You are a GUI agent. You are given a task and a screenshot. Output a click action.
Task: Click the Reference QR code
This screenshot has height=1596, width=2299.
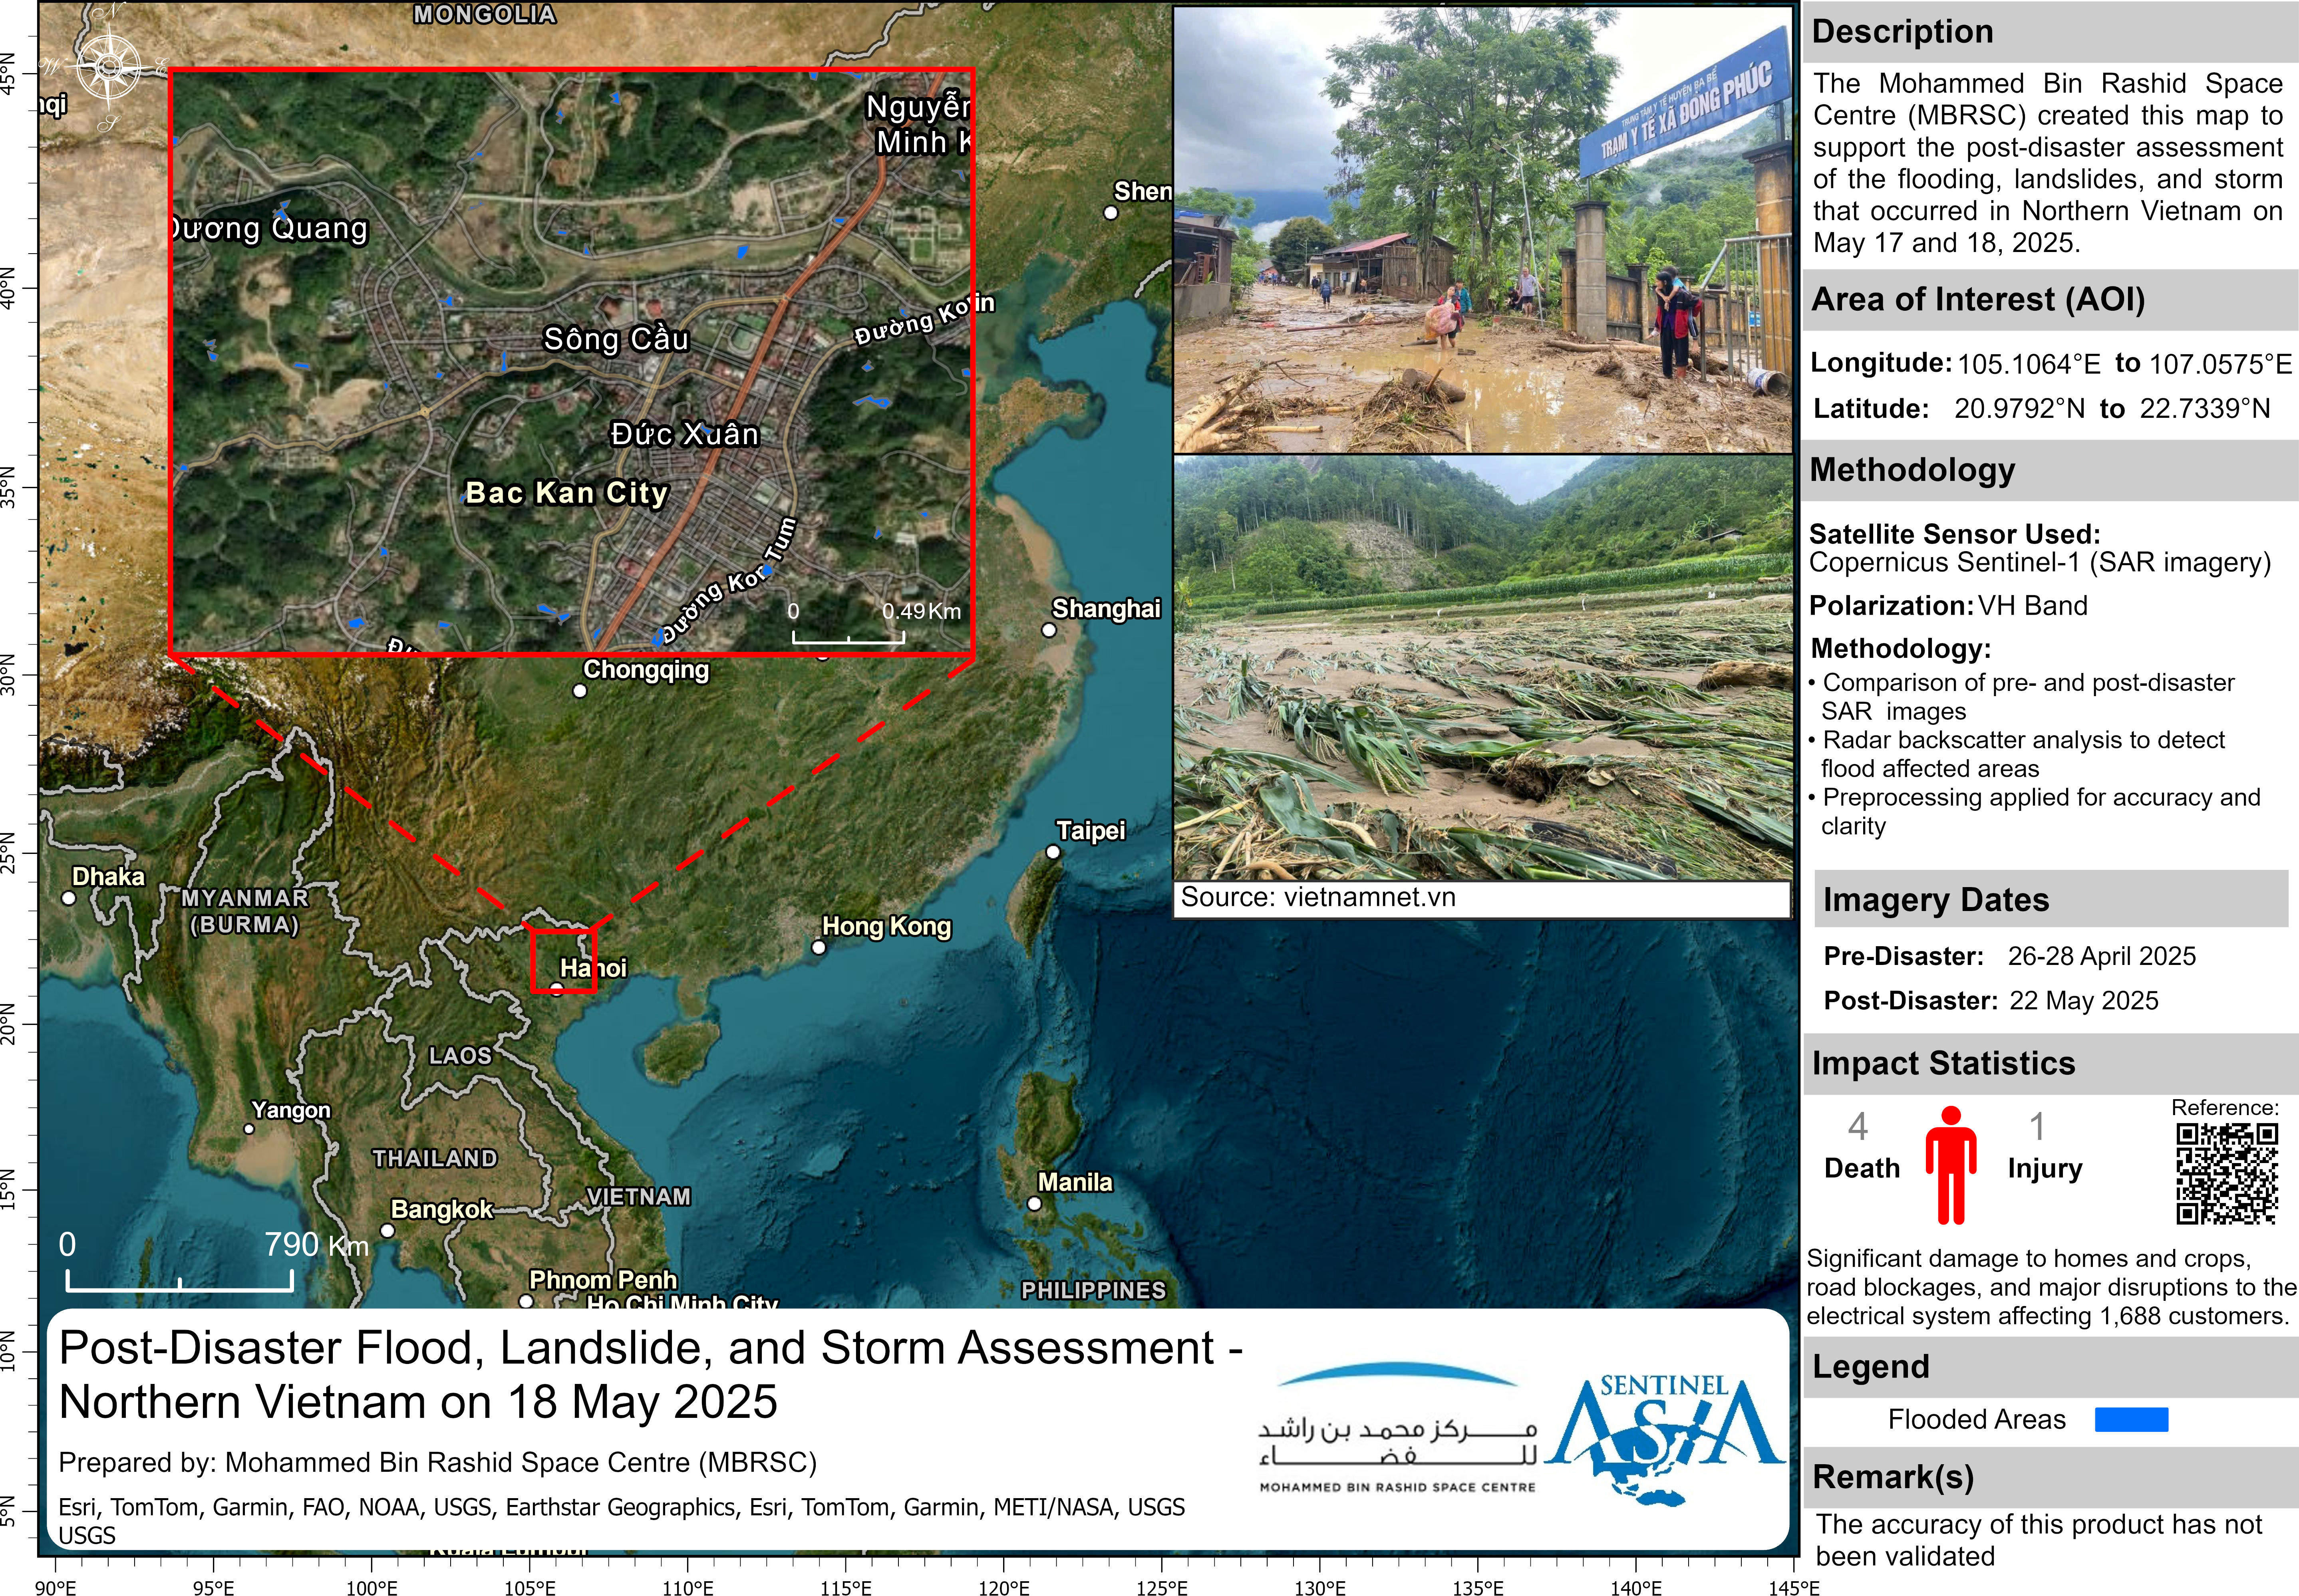tap(2227, 1173)
